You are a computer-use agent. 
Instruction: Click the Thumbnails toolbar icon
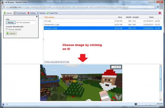pos(15,13)
